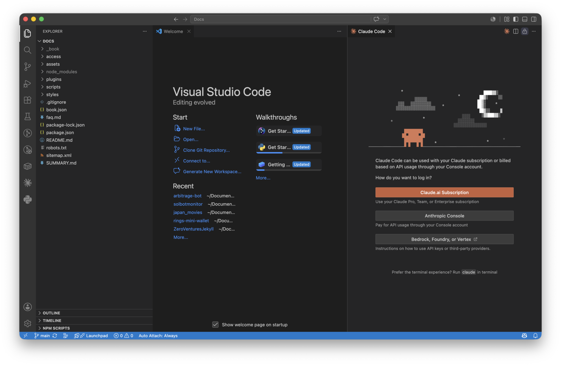Image resolution: width=561 pixels, height=365 pixels.
Task: Click the notifications bell in status bar
Action: (x=535, y=336)
